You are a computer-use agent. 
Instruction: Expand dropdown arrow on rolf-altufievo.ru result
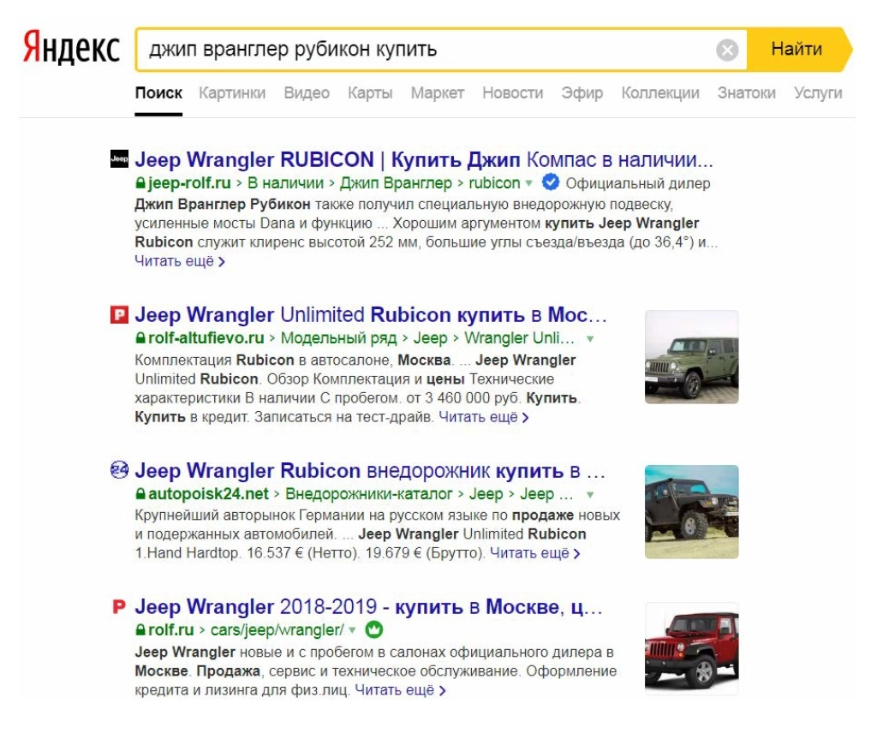click(589, 339)
